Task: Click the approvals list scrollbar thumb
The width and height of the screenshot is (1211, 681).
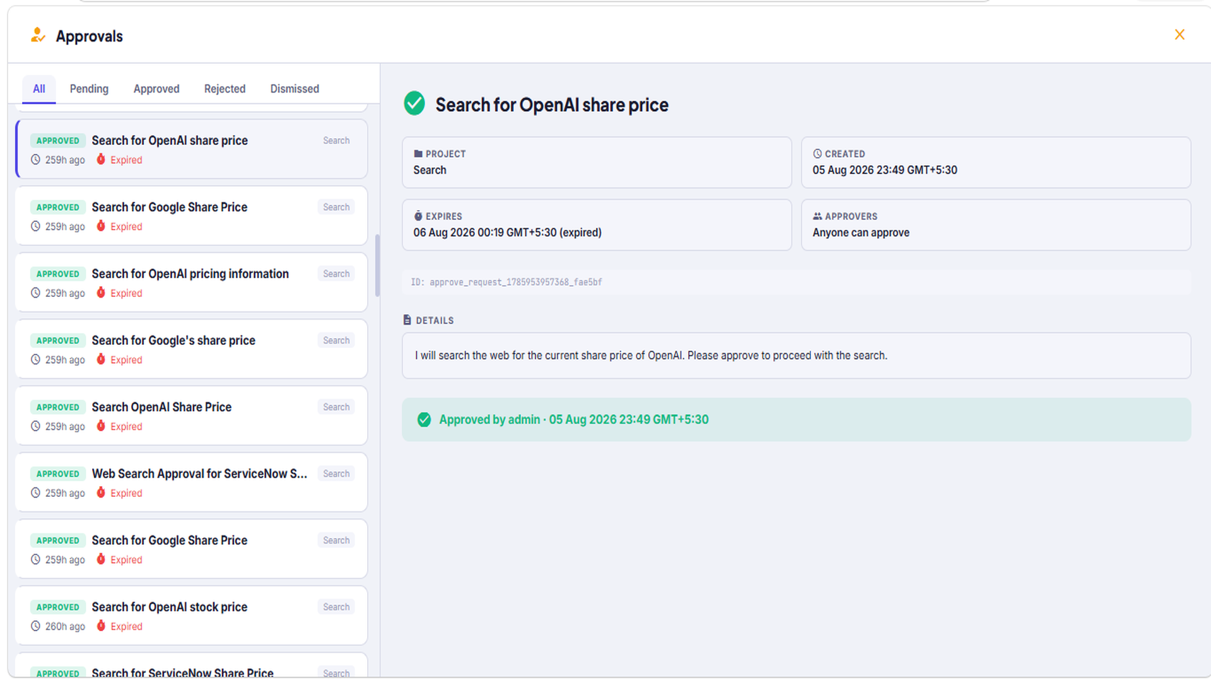Action: [x=377, y=265]
